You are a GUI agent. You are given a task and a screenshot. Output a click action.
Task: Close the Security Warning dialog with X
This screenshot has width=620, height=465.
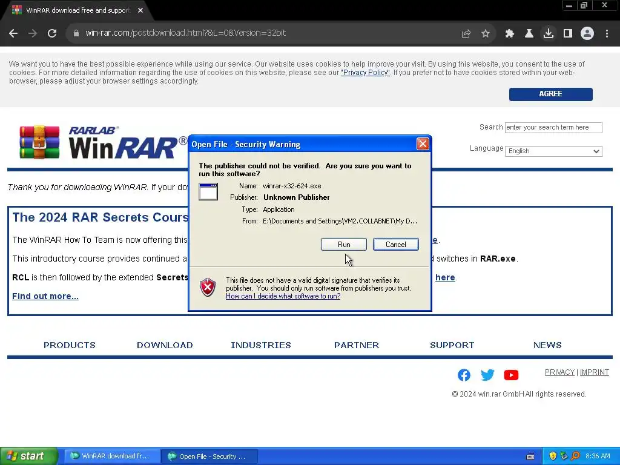[423, 144]
